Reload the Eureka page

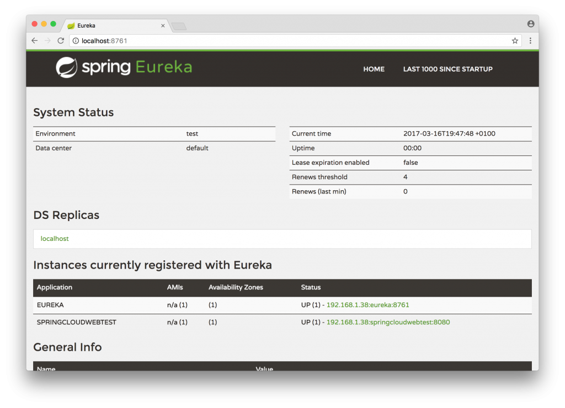click(61, 41)
